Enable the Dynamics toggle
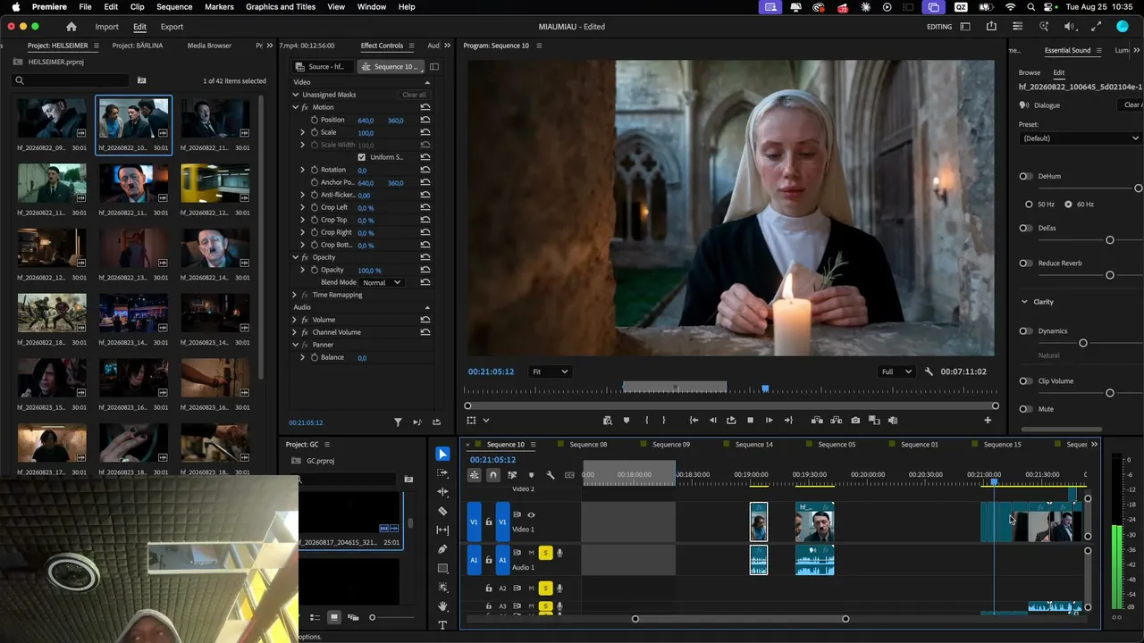Image resolution: width=1144 pixels, height=643 pixels. (1025, 331)
